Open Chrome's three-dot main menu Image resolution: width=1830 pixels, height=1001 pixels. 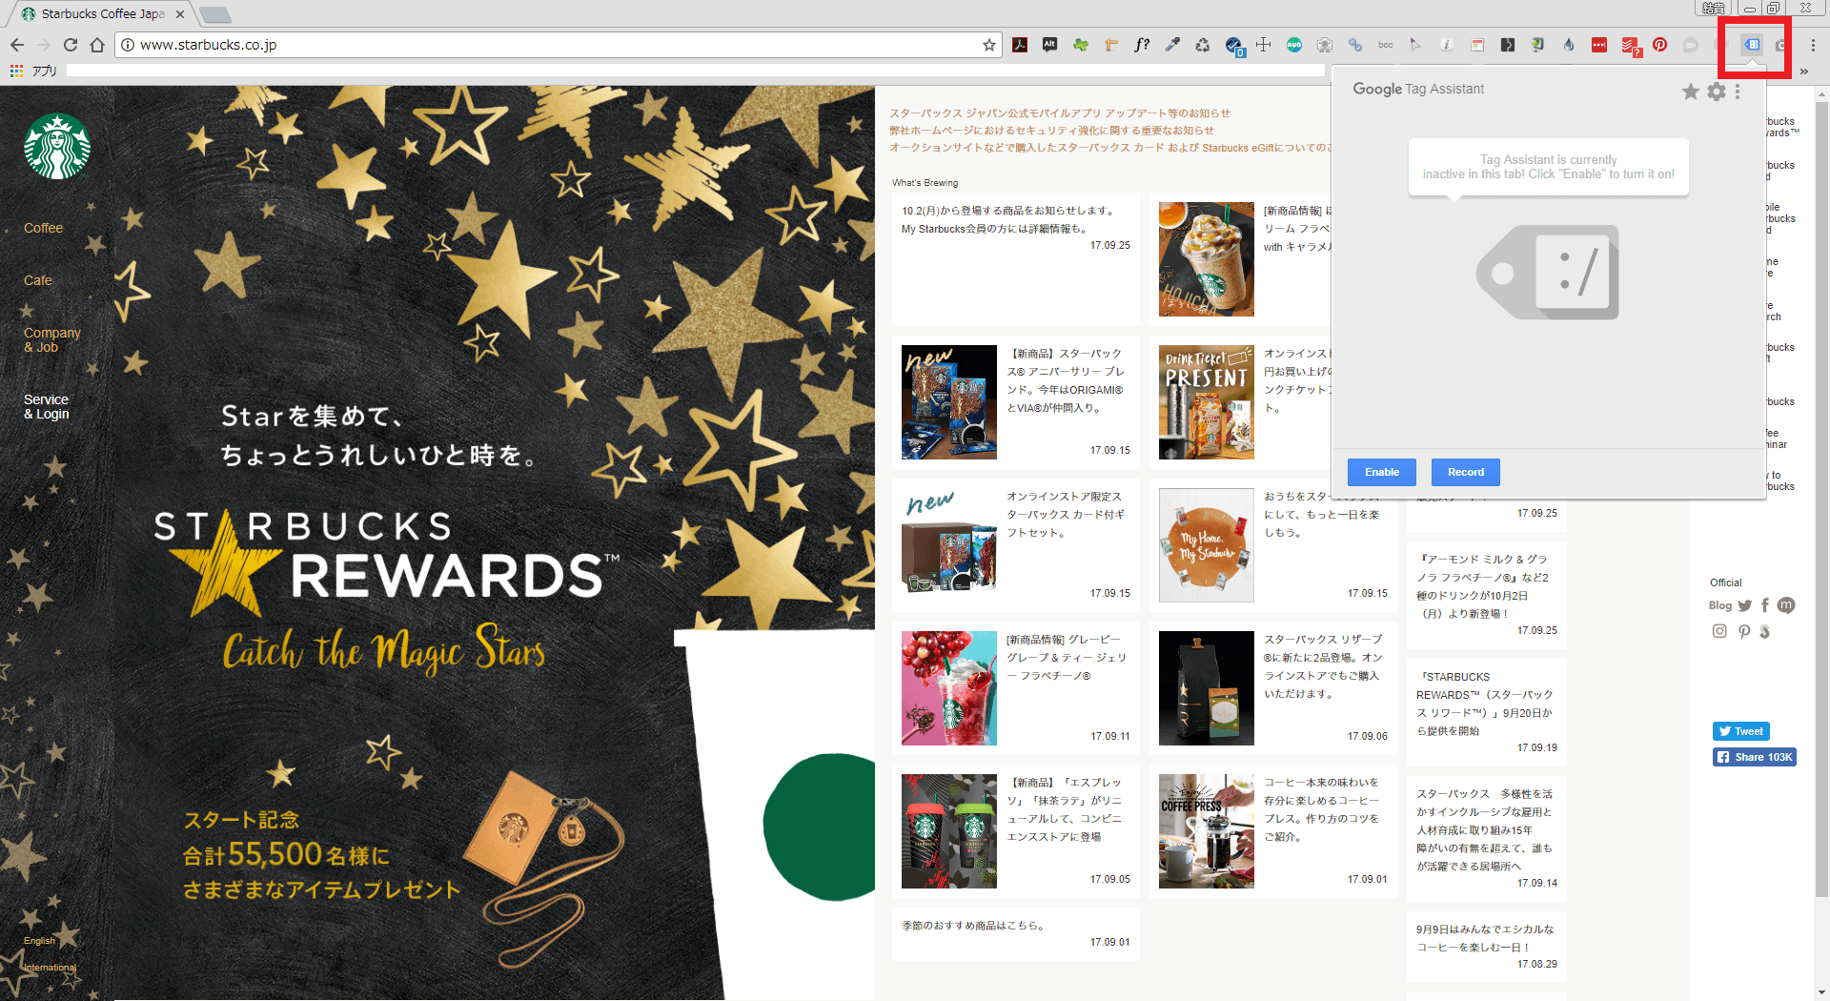click(x=1813, y=45)
